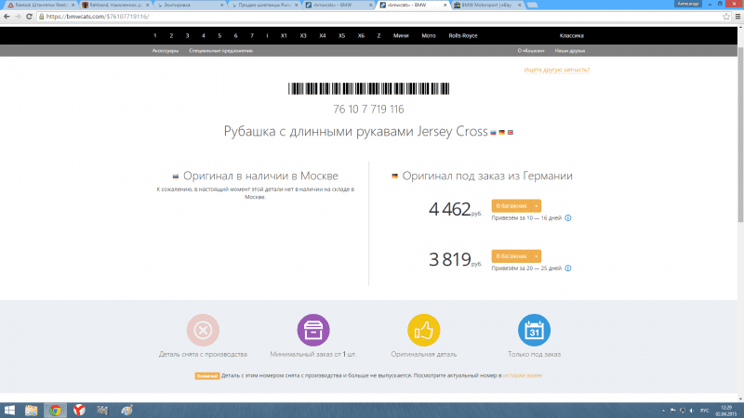
Task: Open 'Мини' in the top navigation
Action: click(401, 35)
